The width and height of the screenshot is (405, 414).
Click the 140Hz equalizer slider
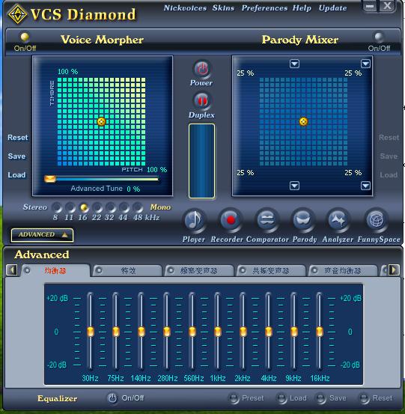(x=141, y=332)
